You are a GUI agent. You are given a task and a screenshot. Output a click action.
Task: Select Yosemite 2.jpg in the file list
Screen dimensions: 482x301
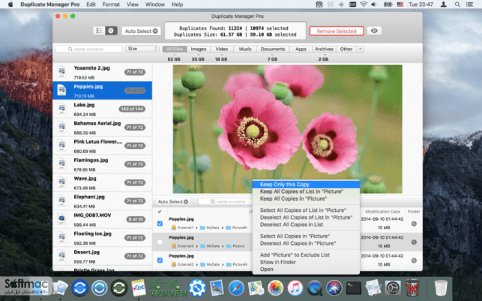tap(102, 72)
